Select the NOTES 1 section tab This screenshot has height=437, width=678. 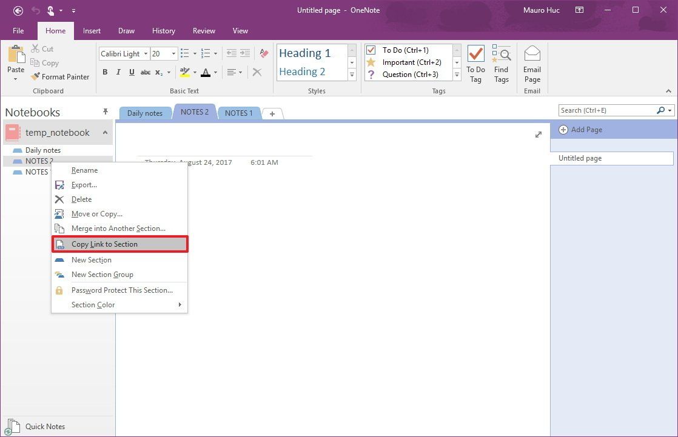pos(238,113)
